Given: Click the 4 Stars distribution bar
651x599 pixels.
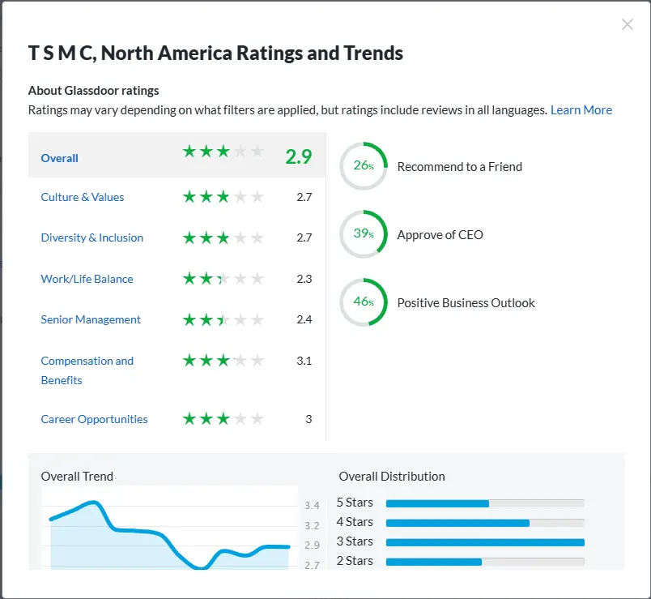Looking at the screenshot, I should coord(485,523).
